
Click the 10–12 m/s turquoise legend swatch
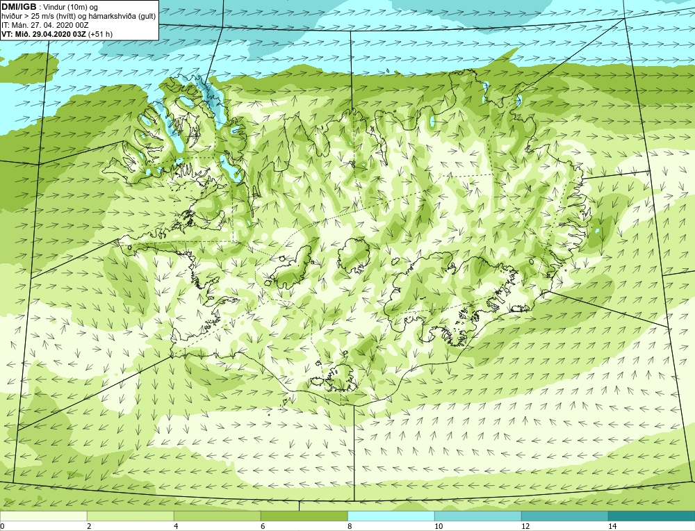pyautogui.click(x=478, y=516)
